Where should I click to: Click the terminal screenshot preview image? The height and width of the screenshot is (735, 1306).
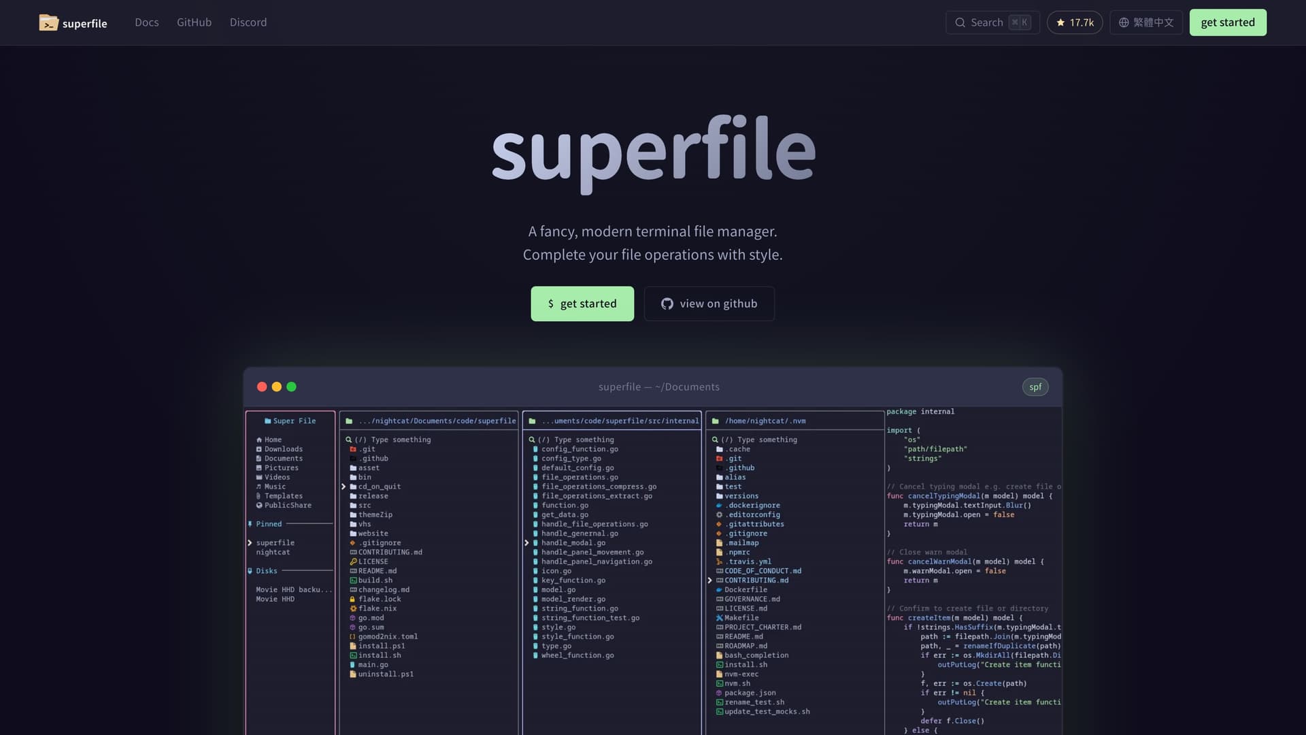[653, 571]
